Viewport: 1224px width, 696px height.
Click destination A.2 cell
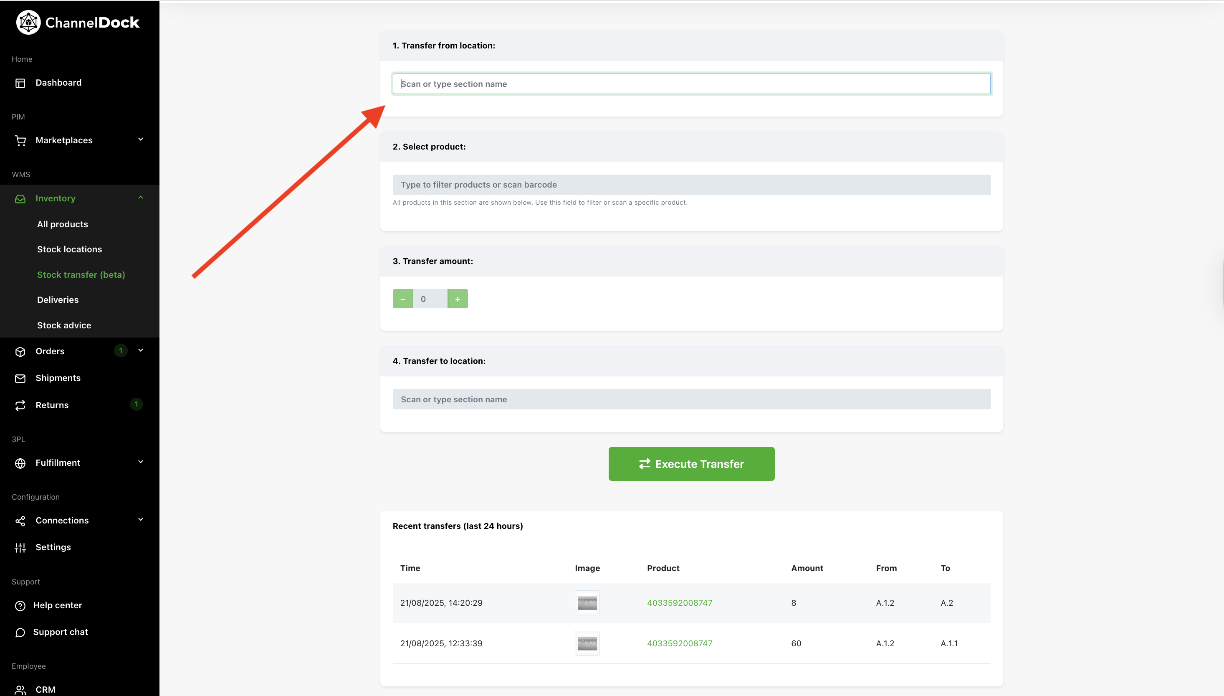coord(946,603)
